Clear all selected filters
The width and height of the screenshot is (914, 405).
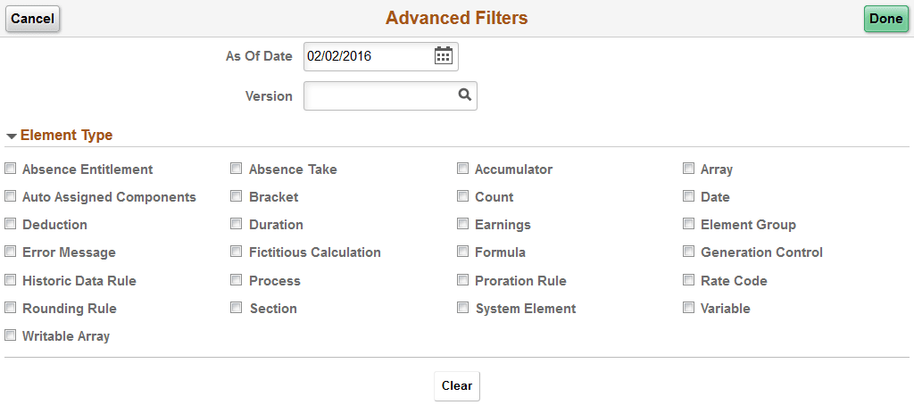pos(457,386)
